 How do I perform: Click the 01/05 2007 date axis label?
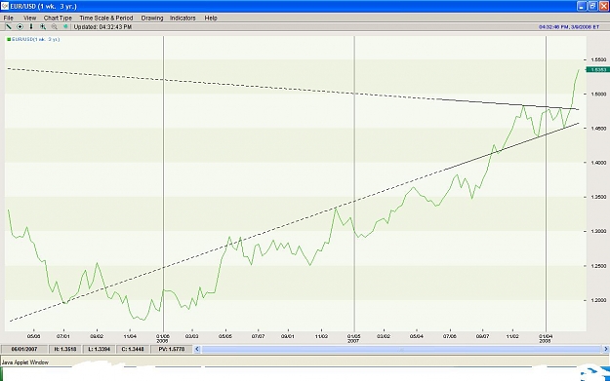(353, 338)
